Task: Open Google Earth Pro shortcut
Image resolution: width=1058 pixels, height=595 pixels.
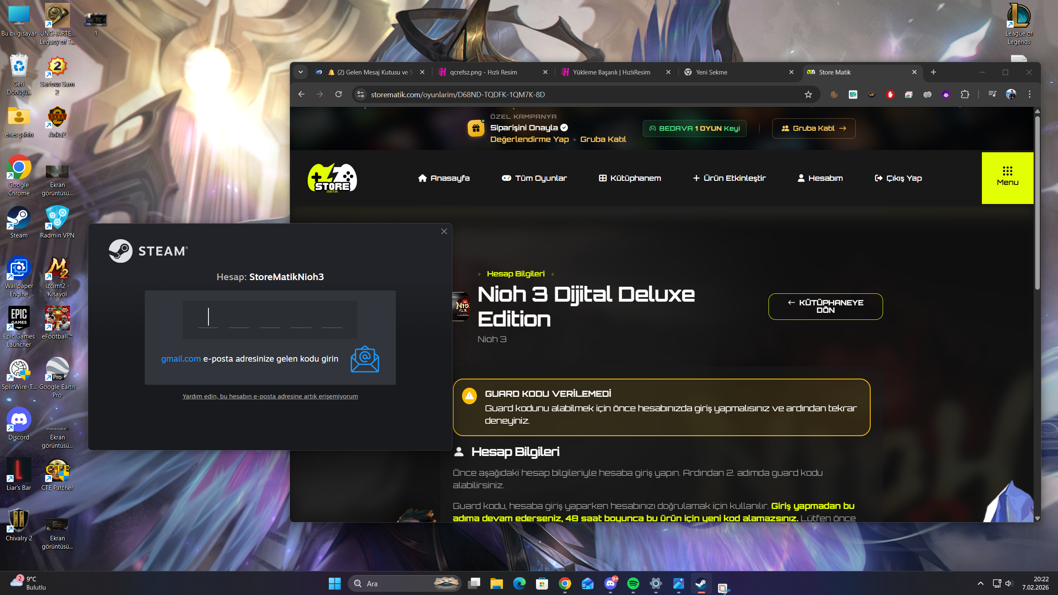Action: click(57, 378)
